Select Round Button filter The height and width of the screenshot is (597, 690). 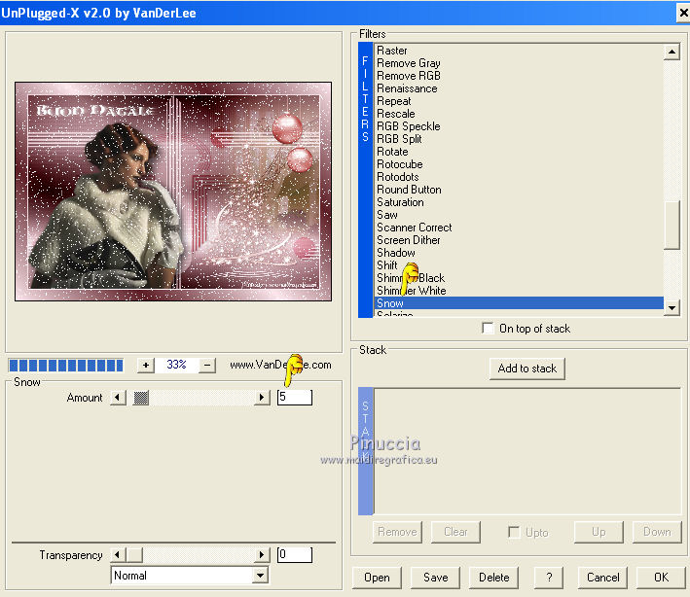[x=519, y=190]
